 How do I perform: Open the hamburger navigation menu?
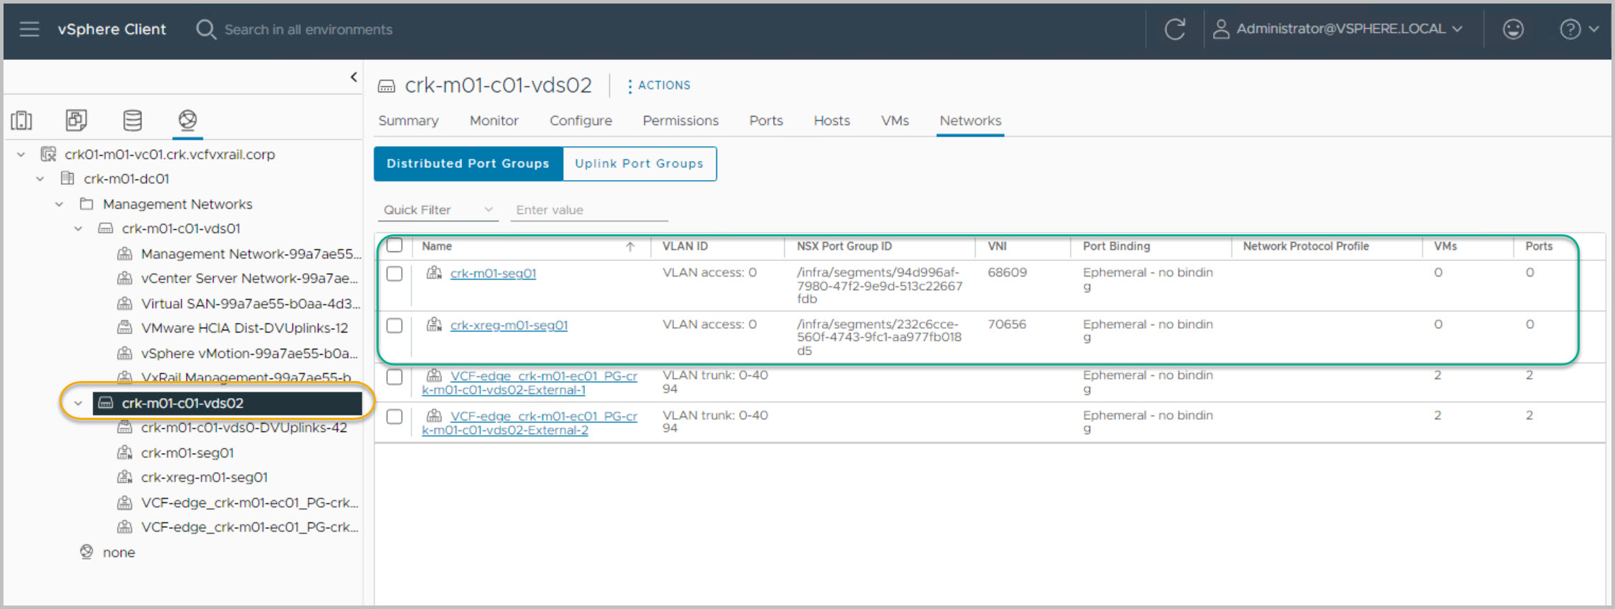coord(29,29)
